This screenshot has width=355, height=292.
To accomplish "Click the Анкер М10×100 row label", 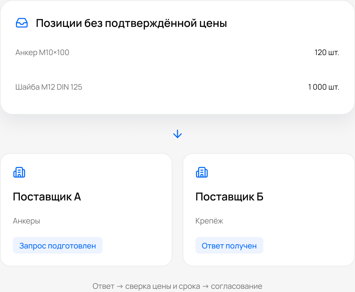I will tap(42, 53).
